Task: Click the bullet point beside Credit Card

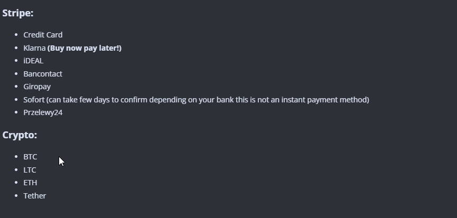Action: [16, 35]
